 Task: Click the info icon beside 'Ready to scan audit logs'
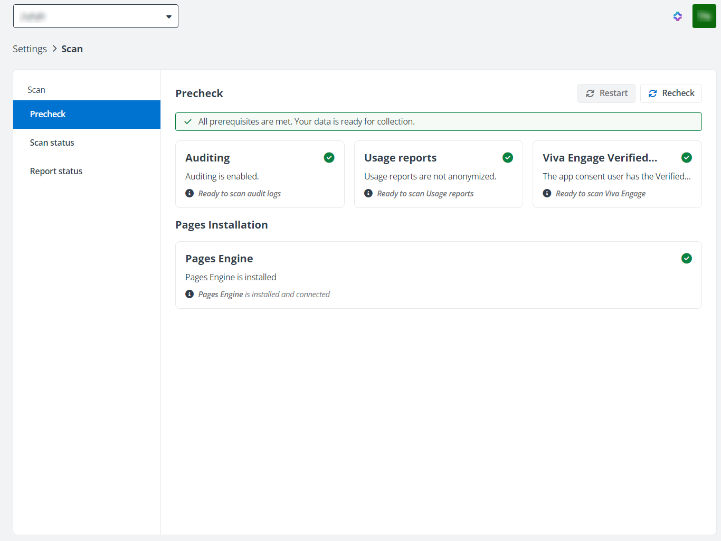(189, 193)
